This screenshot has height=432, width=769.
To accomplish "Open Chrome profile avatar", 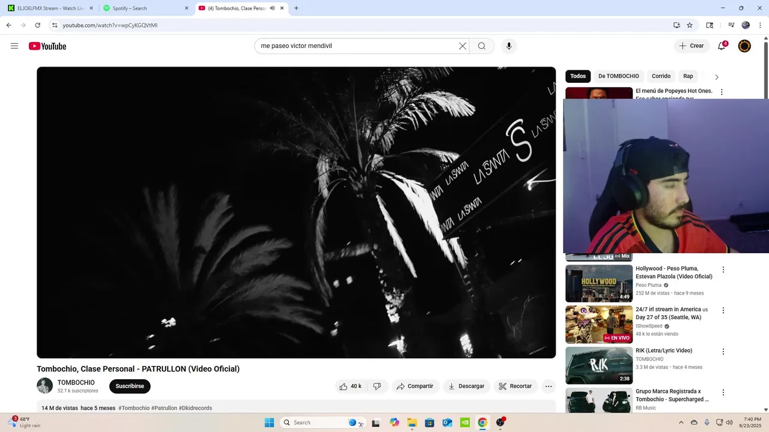I will click(x=746, y=25).
